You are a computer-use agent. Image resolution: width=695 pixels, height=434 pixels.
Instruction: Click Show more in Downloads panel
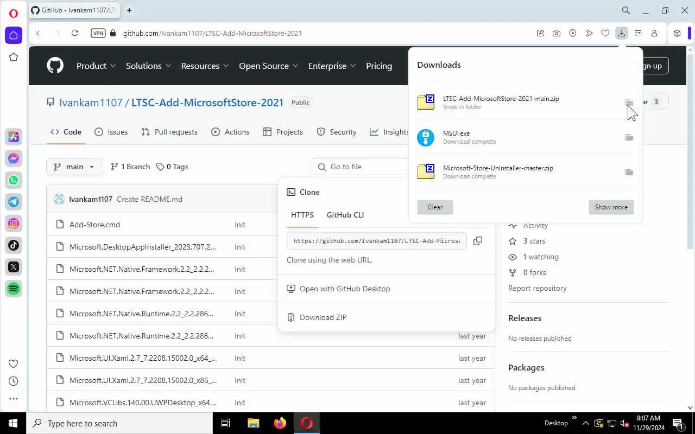click(611, 207)
